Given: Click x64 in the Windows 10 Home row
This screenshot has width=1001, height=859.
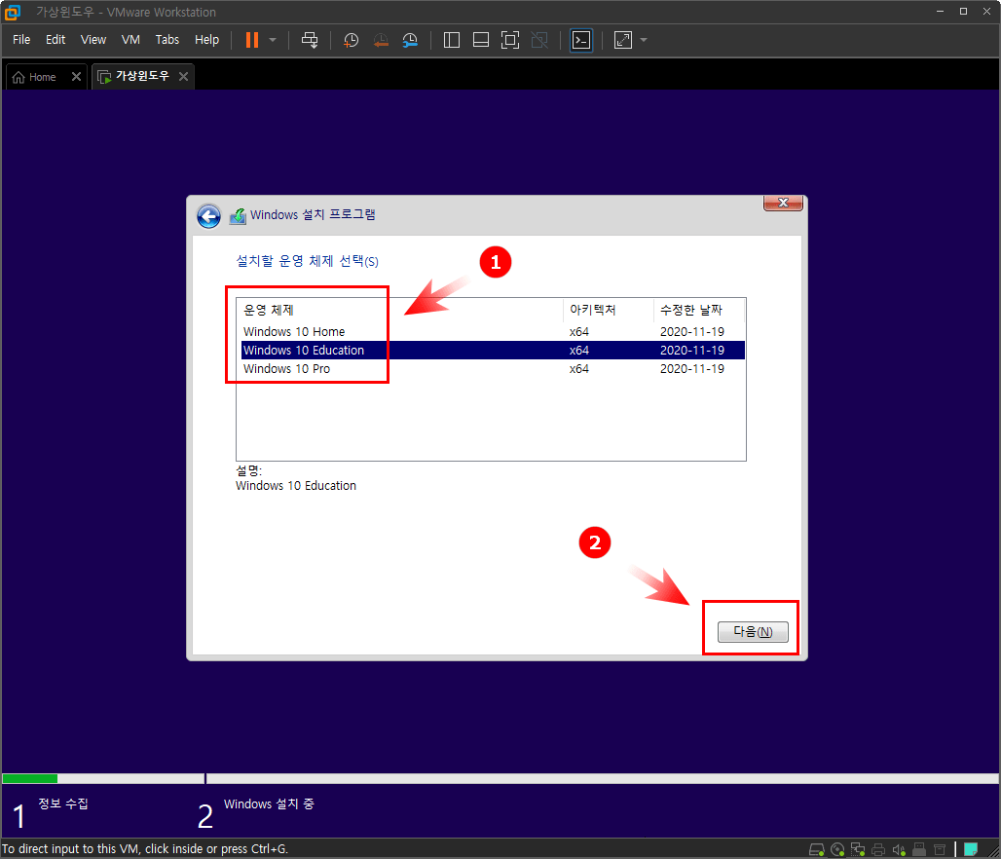Looking at the screenshot, I should [579, 331].
